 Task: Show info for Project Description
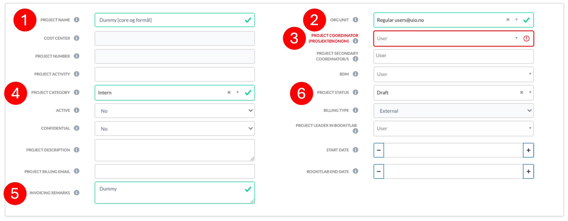pos(77,150)
